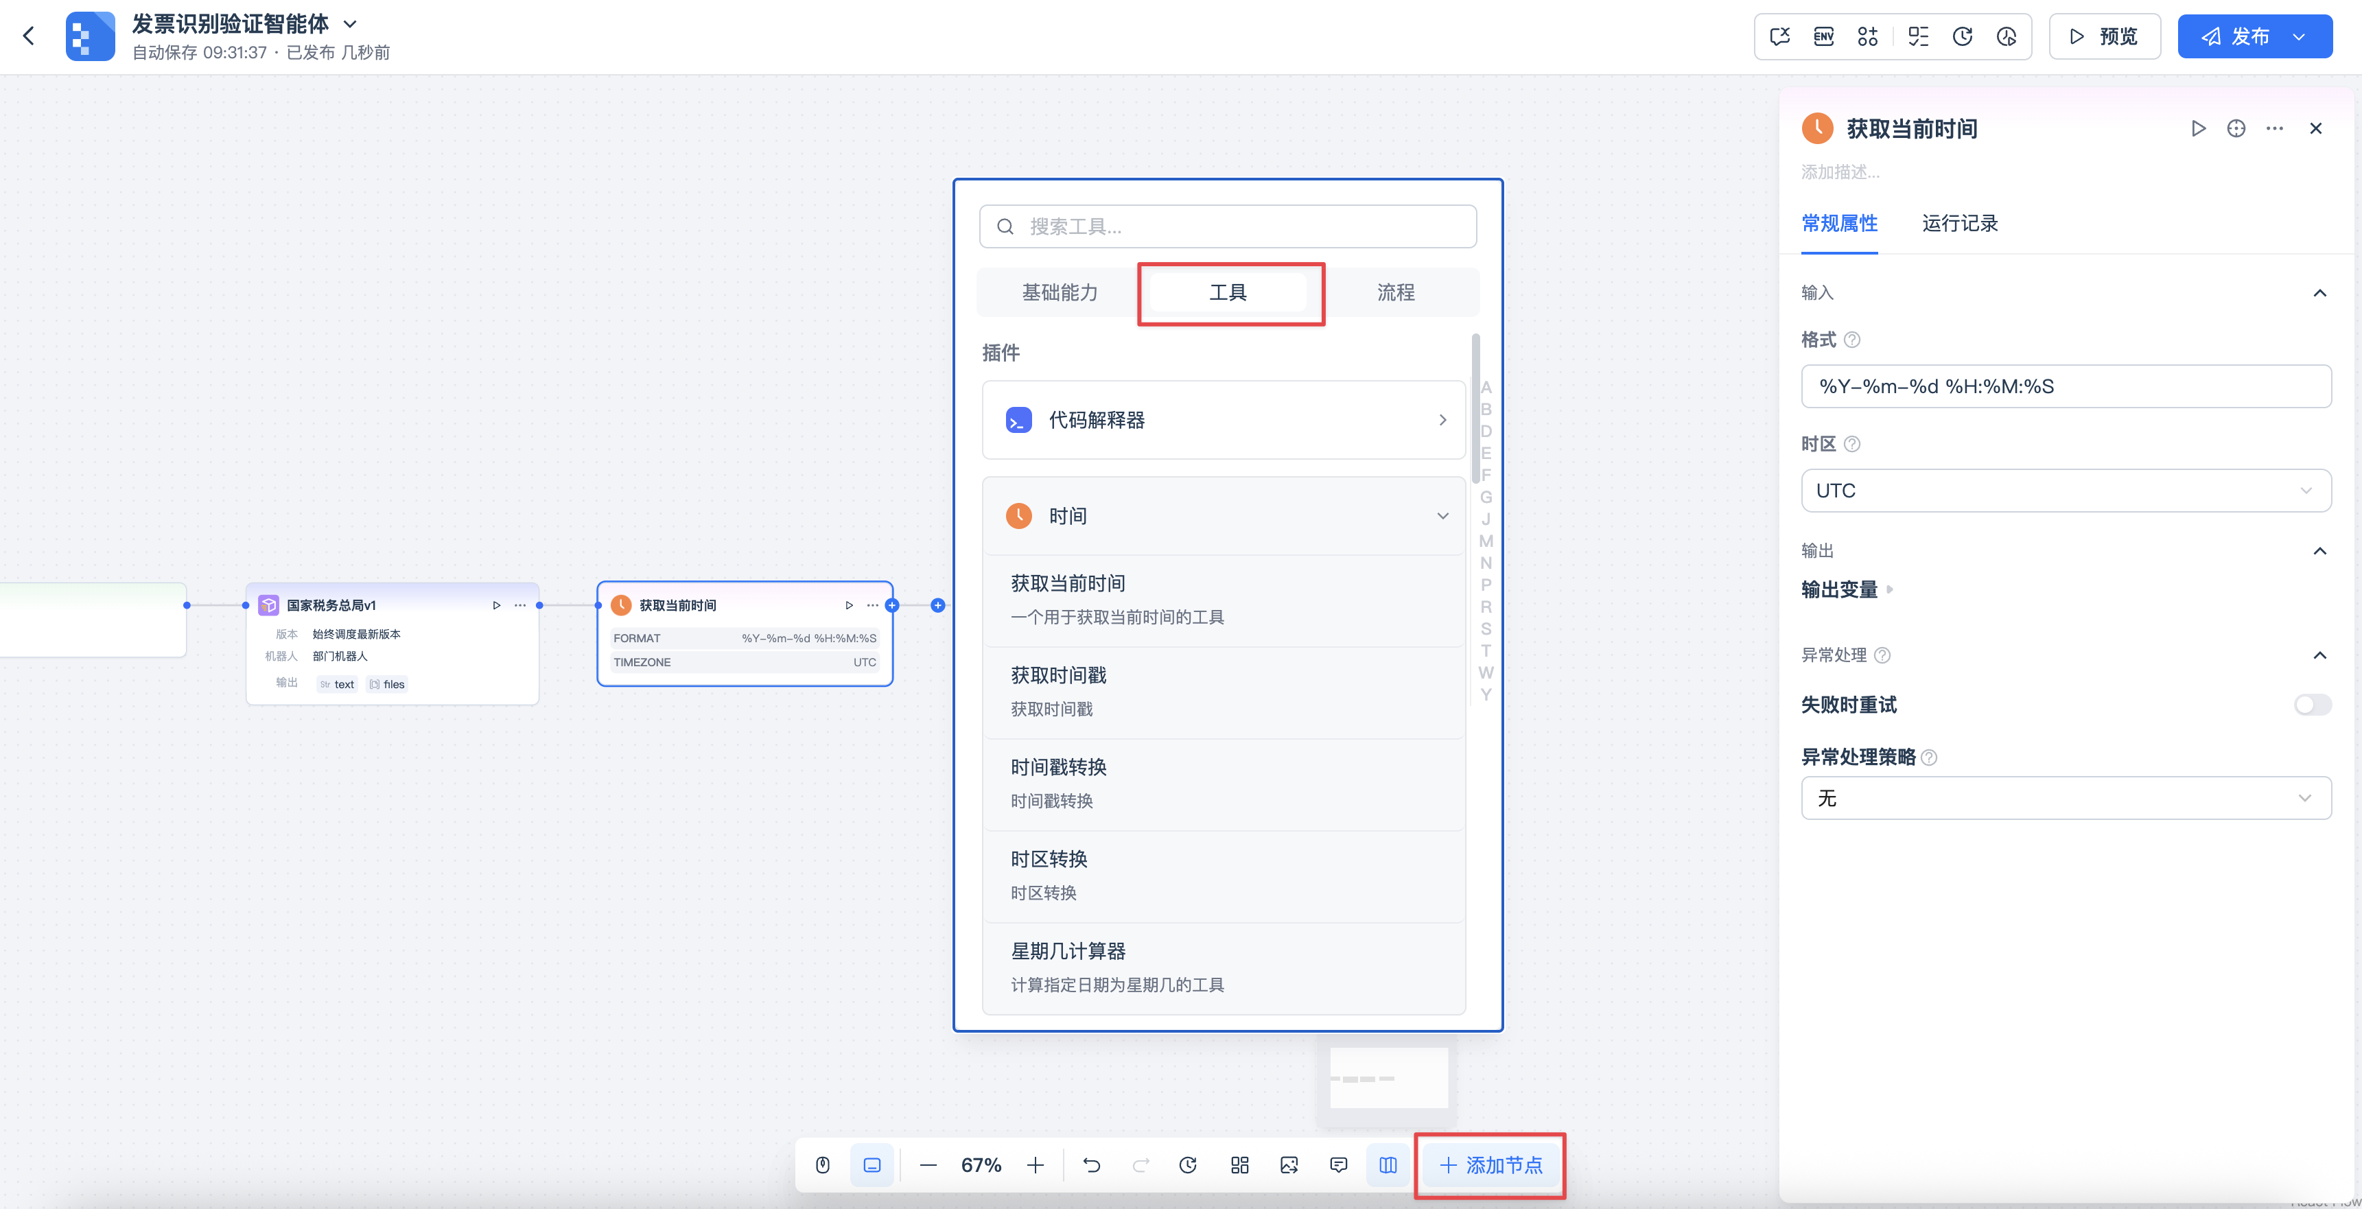Open the comment icon in bottom toolbar
Screen dimensions: 2362x1209
point(1337,1165)
